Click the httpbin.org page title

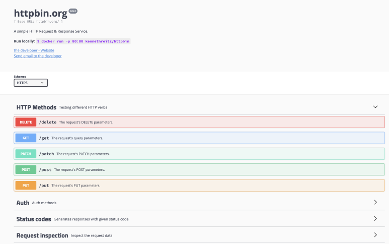pos(41,14)
